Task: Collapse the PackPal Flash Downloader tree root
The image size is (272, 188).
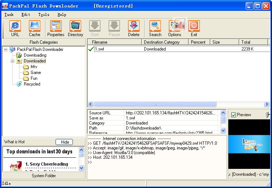Action: 6,50
